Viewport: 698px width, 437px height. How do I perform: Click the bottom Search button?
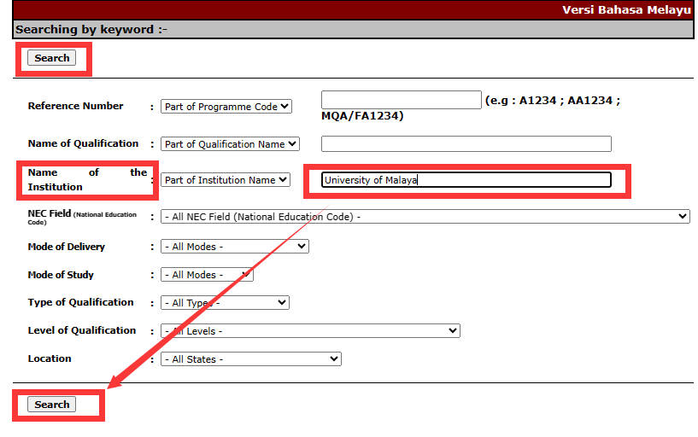[x=51, y=405]
